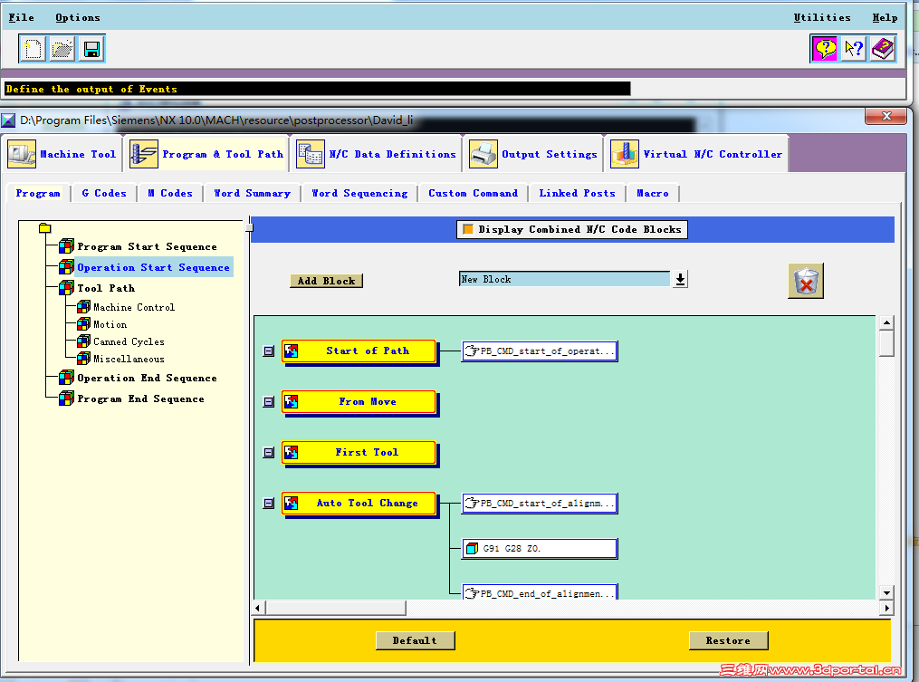Click the Program End Sequence cube icon
The height and width of the screenshot is (682, 919).
coord(66,399)
